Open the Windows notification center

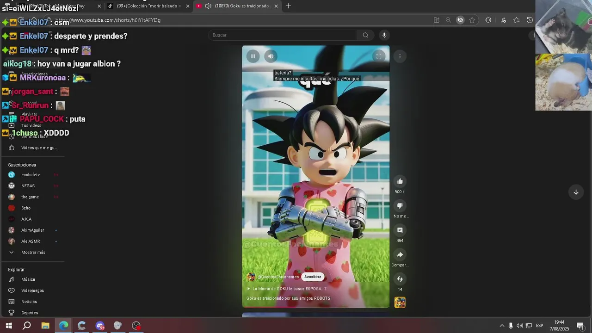coord(580,326)
